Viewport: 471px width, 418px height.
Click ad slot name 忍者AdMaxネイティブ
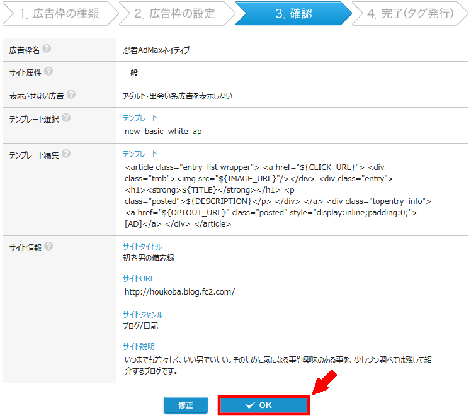156,50
